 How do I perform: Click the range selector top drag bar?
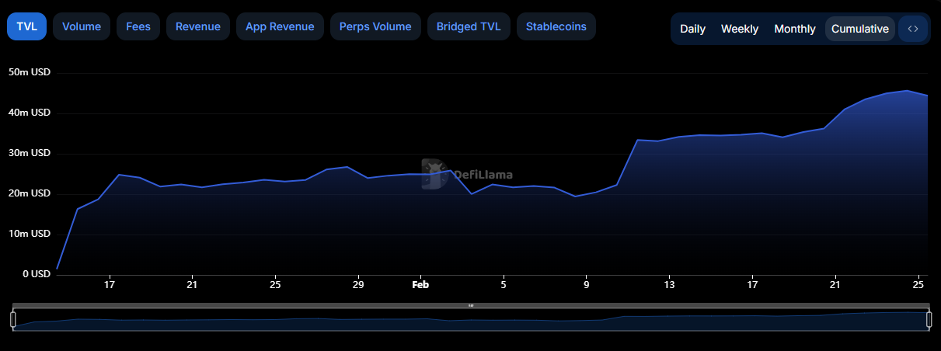coord(471,305)
